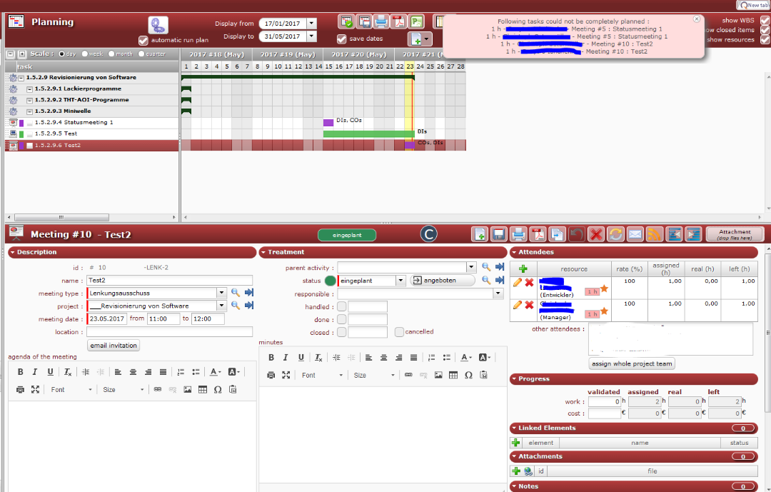Add a new attendee with the green plus

coord(523,269)
